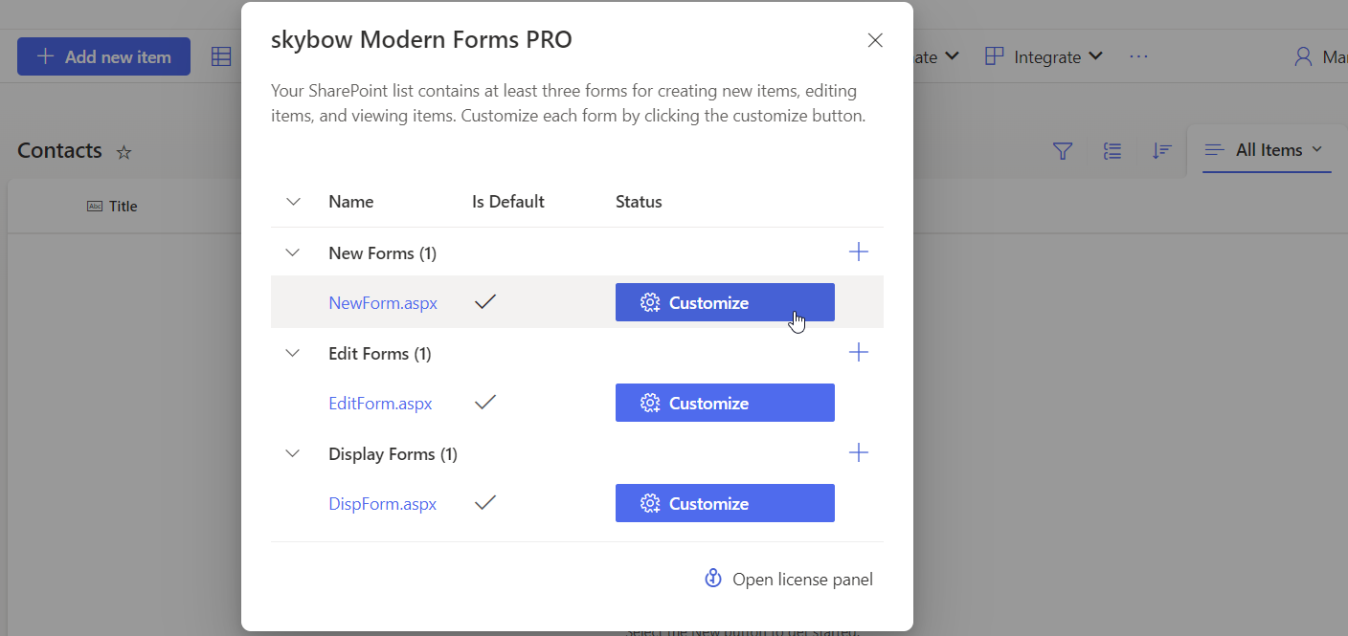Open license panel link
The height and width of the screenshot is (636, 1348).
click(802, 580)
